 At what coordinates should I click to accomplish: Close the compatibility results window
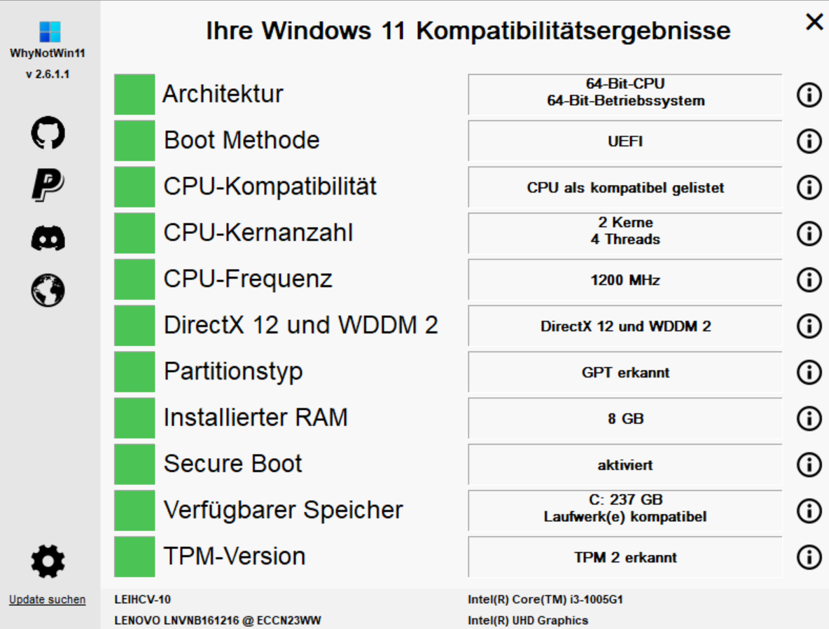[x=814, y=22]
